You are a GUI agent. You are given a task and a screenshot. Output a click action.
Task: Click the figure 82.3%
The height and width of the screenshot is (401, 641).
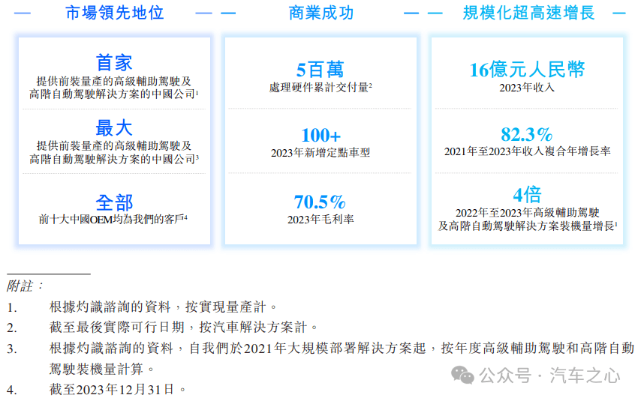click(x=527, y=134)
